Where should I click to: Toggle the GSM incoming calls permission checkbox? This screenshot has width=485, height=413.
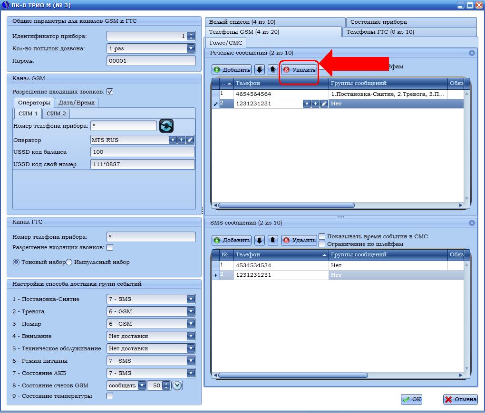[x=110, y=92]
